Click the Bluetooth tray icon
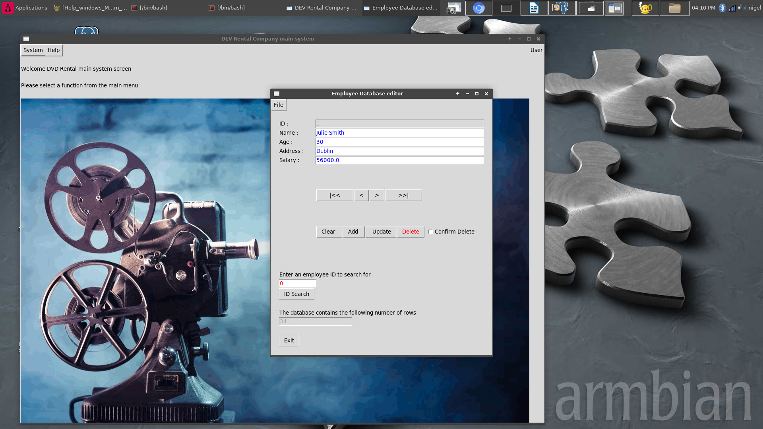Viewport: 763px width, 429px height. point(722,8)
